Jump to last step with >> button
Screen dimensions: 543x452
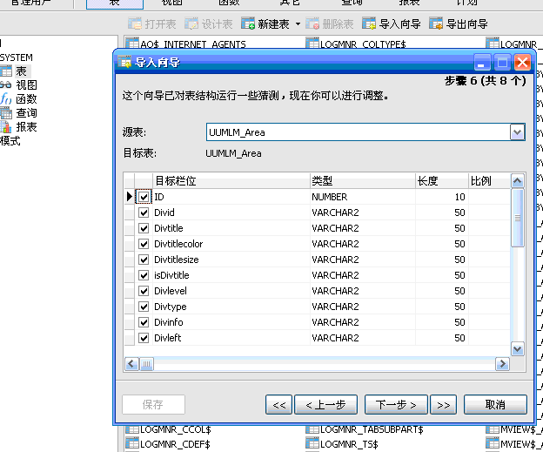pyautogui.click(x=442, y=404)
